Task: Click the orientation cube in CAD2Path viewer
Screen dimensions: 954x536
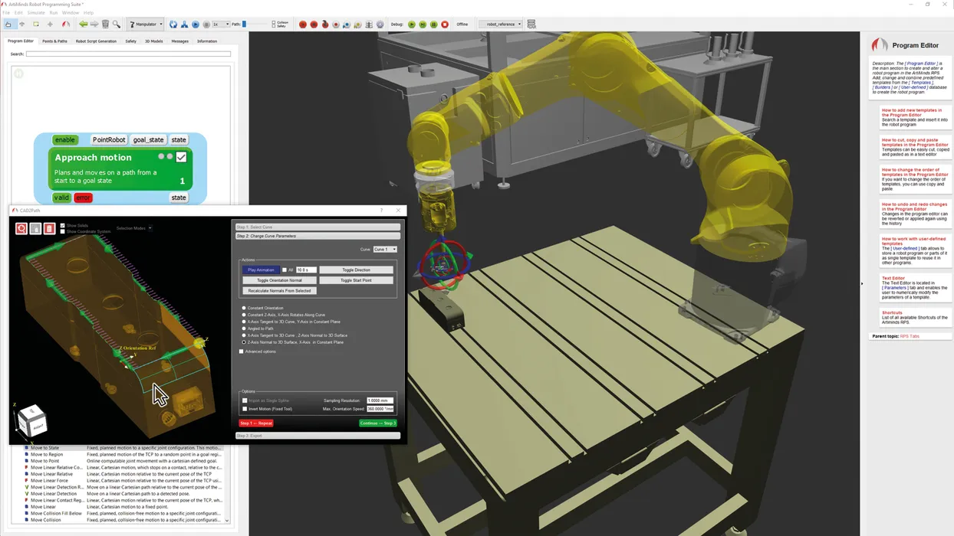Action: pyautogui.click(x=32, y=422)
